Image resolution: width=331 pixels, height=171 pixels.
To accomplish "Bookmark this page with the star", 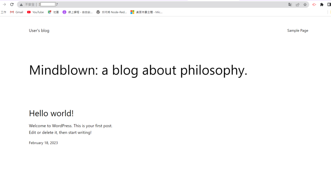I will pos(305,5).
